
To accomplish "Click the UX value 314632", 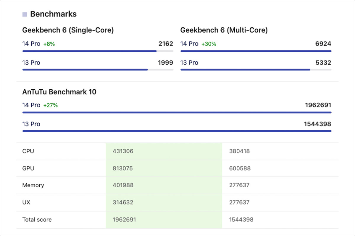I will (123, 202).
